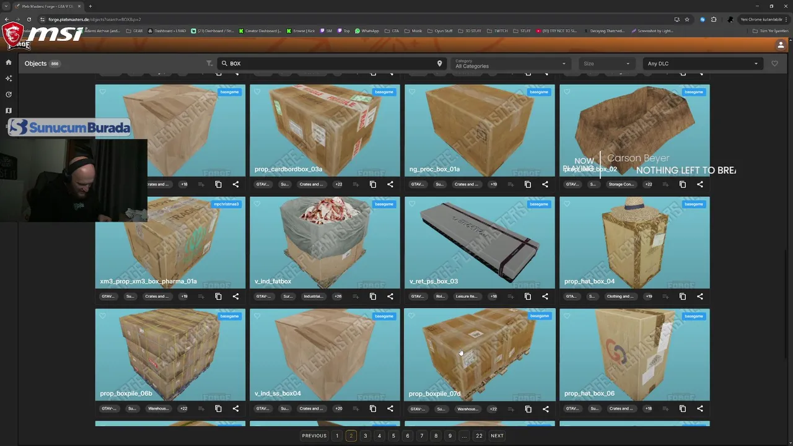Copy name of prop_cardbordbox_03a
Screen dimensions: 793x446
(x=373, y=184)
